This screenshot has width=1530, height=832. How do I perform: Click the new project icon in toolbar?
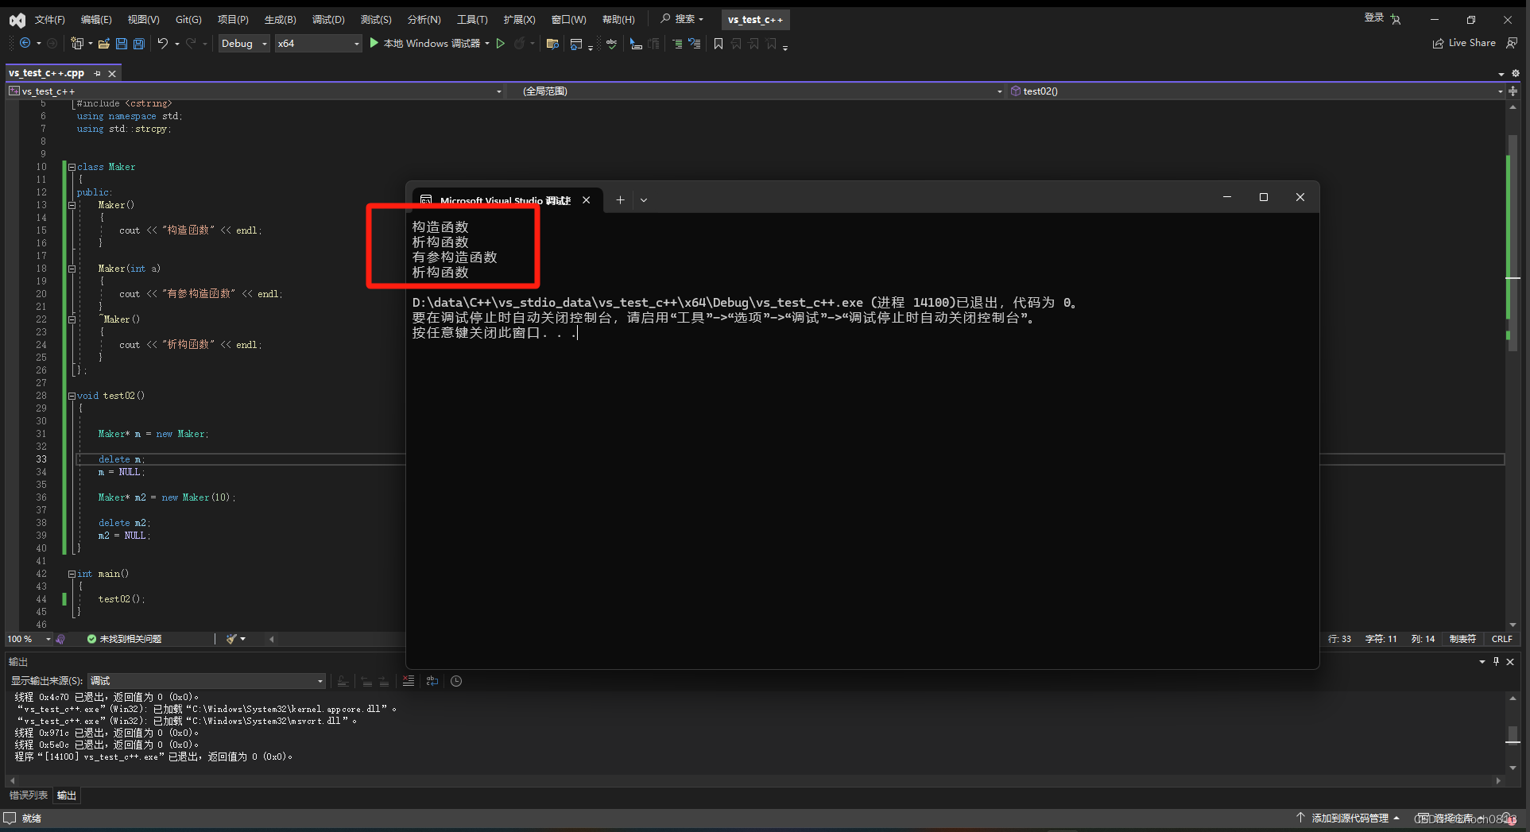(77, 44)
